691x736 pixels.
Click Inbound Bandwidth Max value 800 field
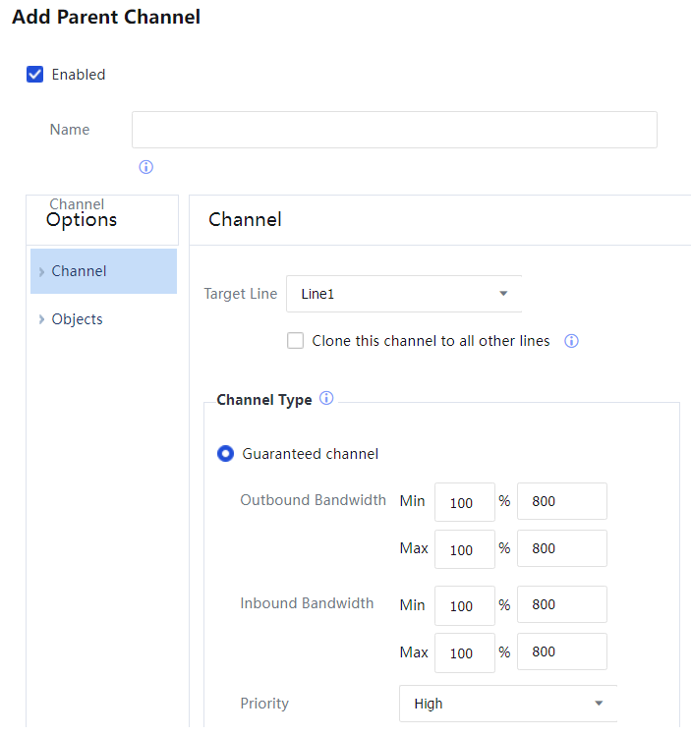point(561,651)
